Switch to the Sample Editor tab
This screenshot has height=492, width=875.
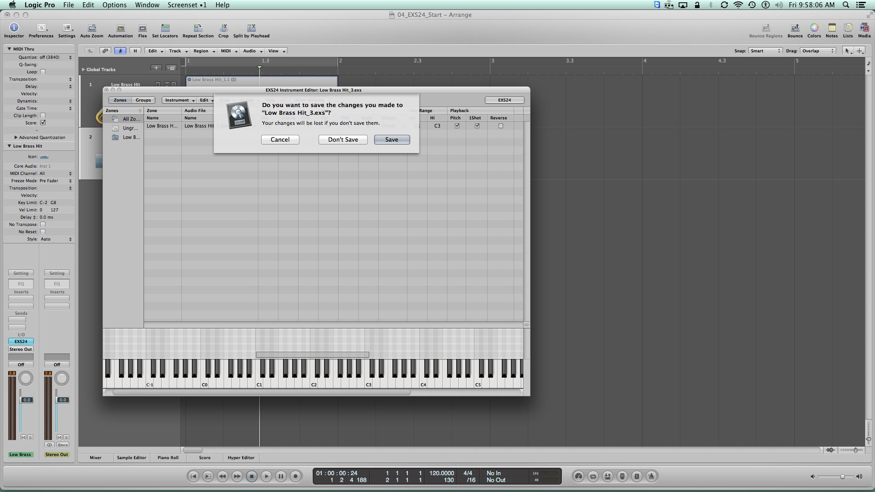pyautogui.click(x=131, y=458)
